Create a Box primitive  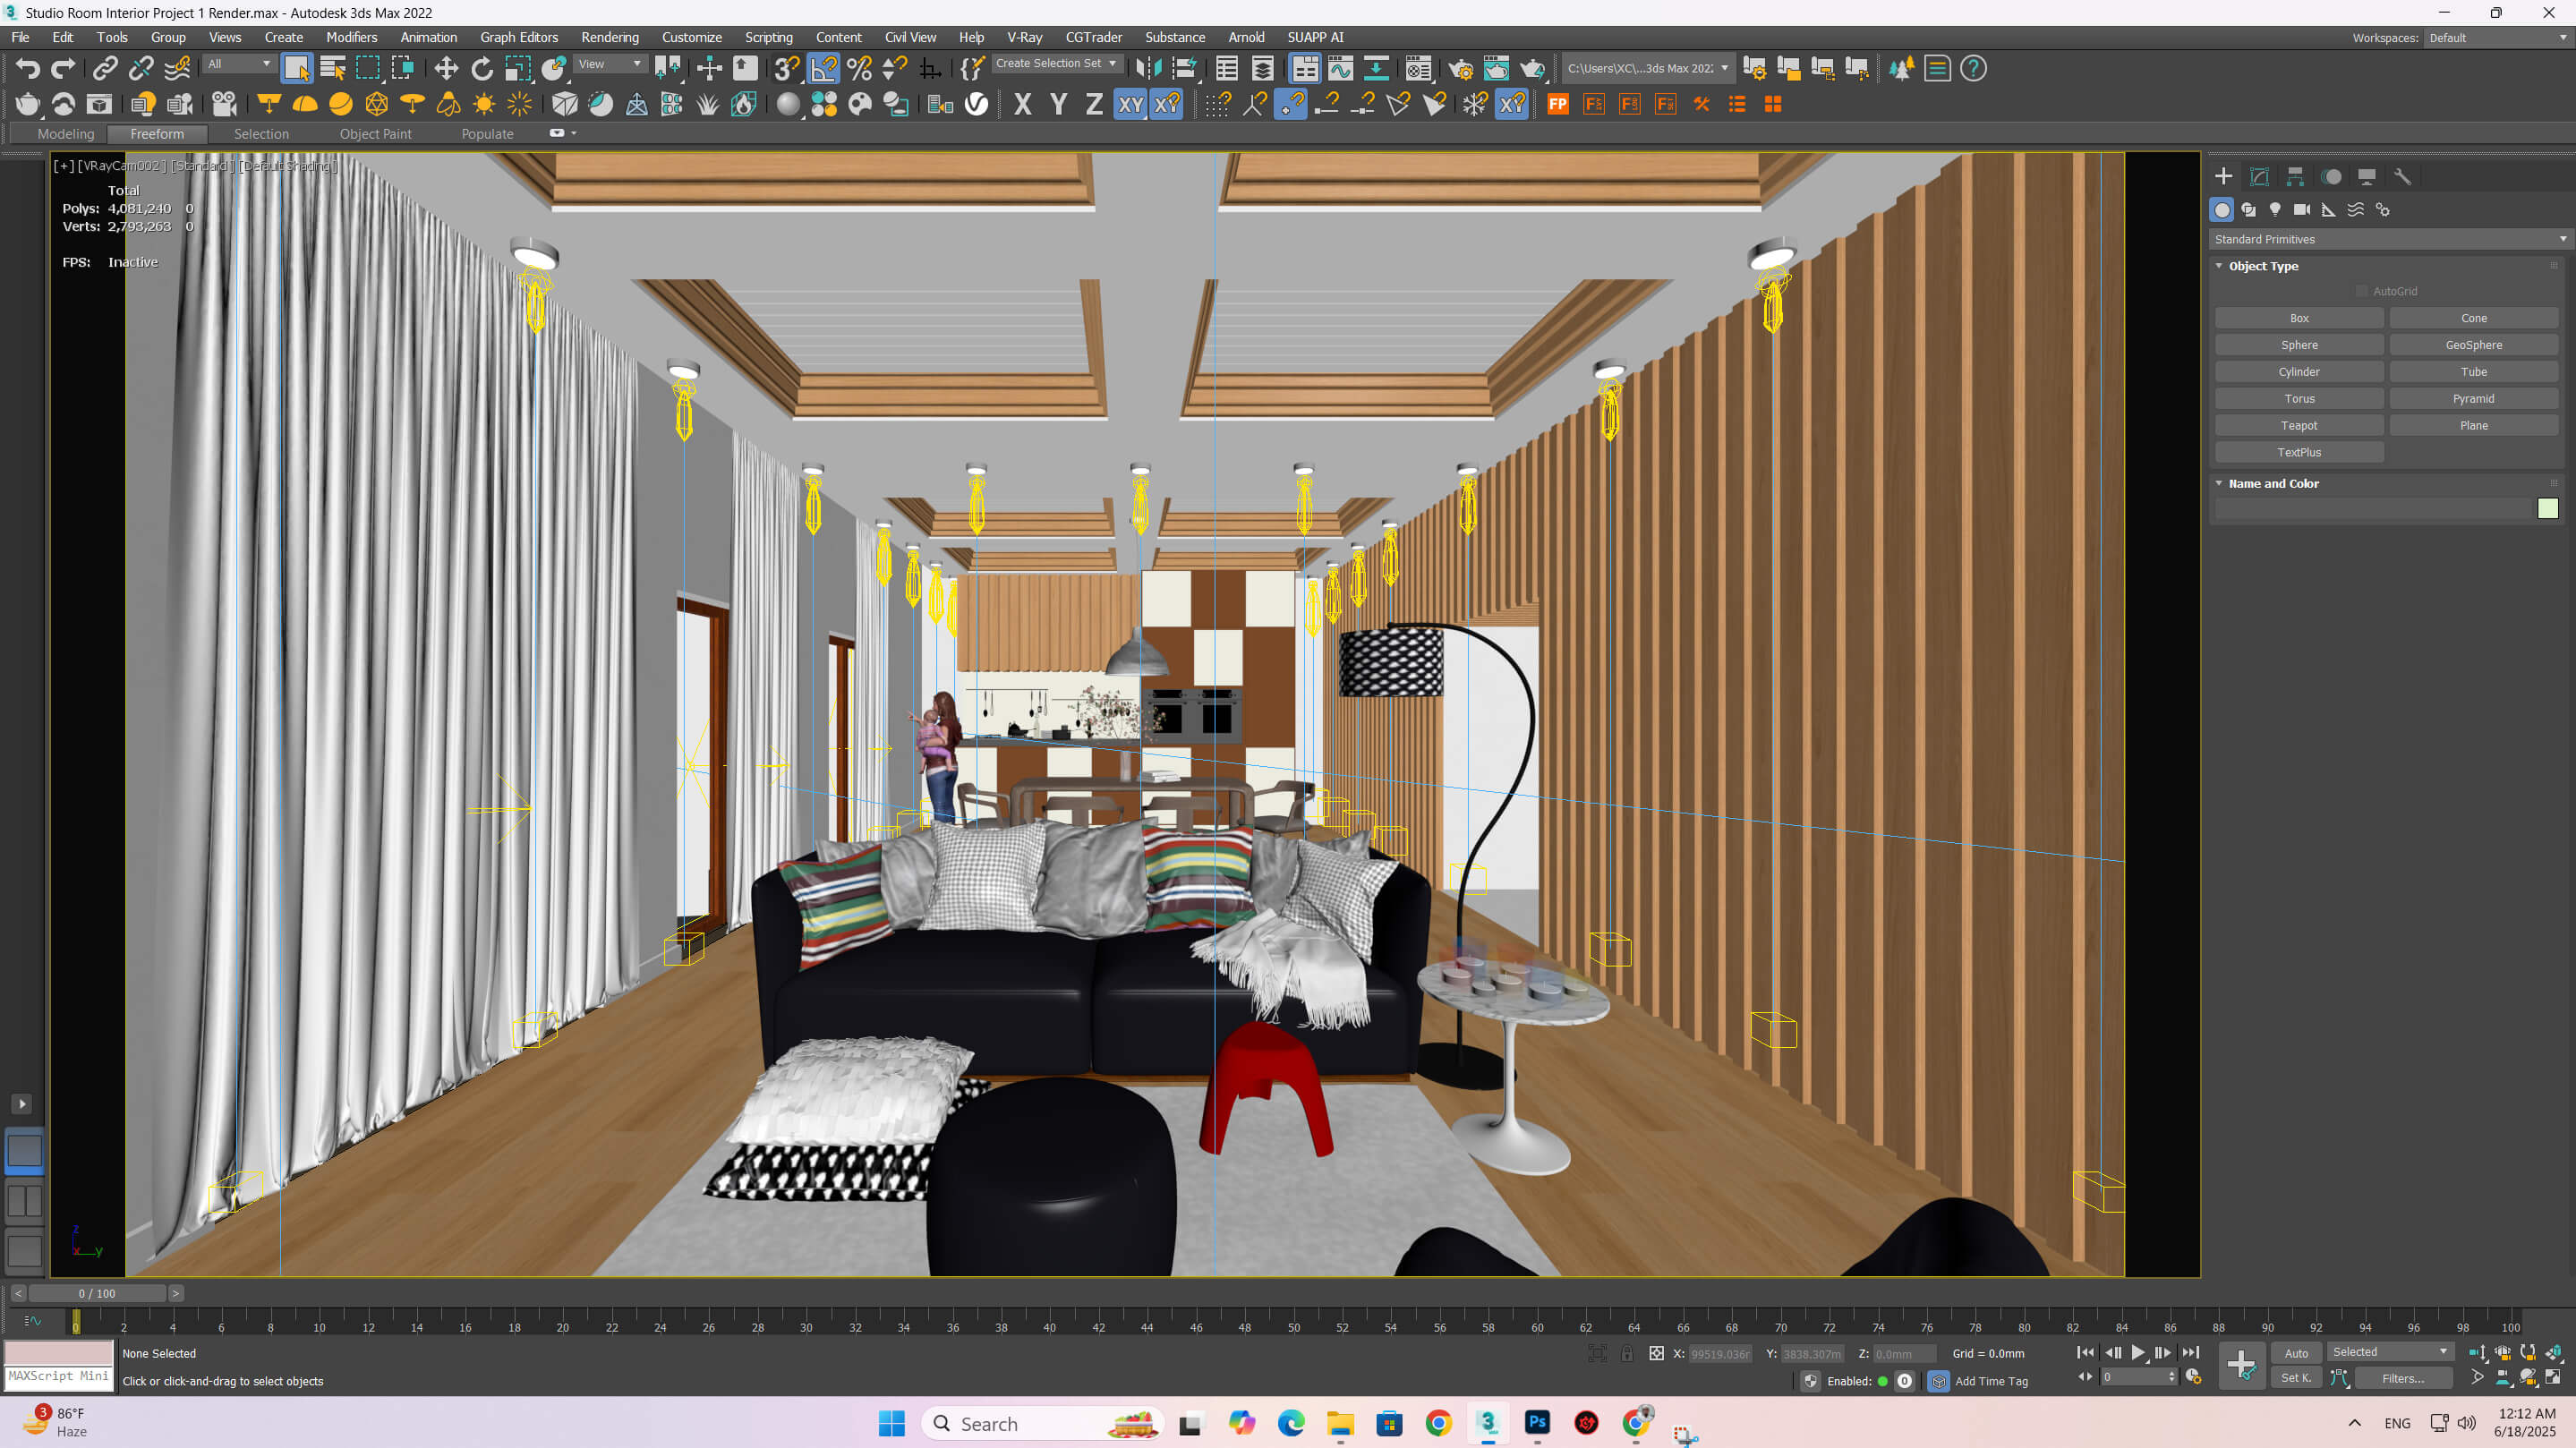(x=2299, y=318)
